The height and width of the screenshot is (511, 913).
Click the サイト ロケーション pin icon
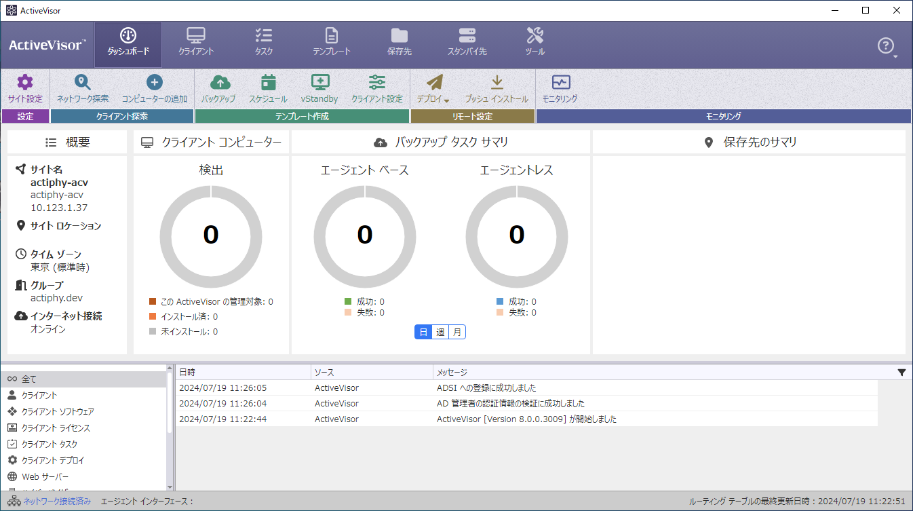coord(20,225)
